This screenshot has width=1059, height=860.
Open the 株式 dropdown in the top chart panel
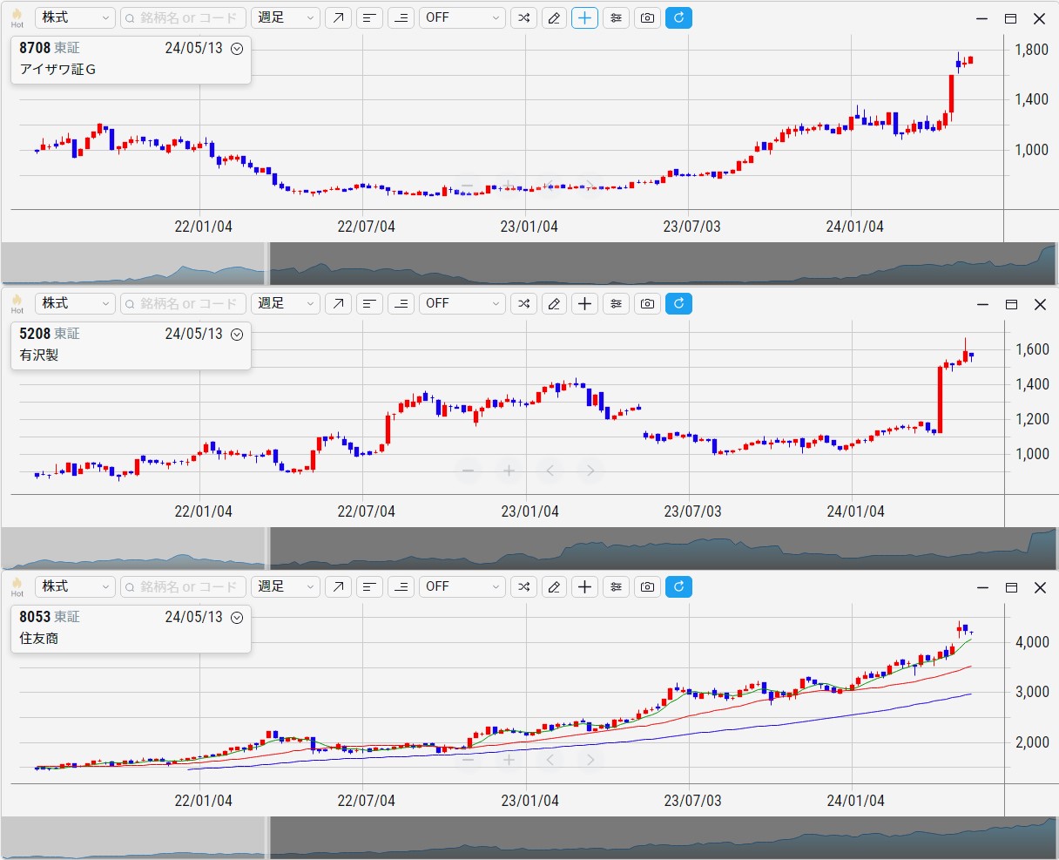75,17
